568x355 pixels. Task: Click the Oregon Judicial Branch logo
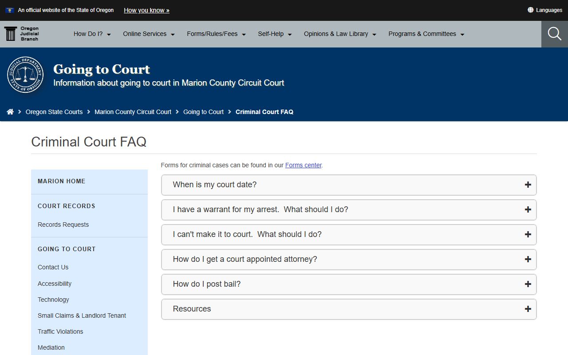click(x=22, y=34)
